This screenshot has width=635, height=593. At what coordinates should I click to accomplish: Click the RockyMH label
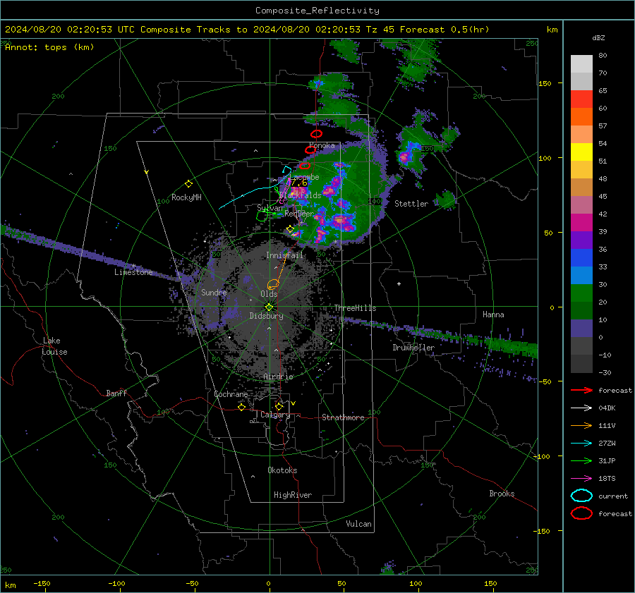[x=186, y=197]
